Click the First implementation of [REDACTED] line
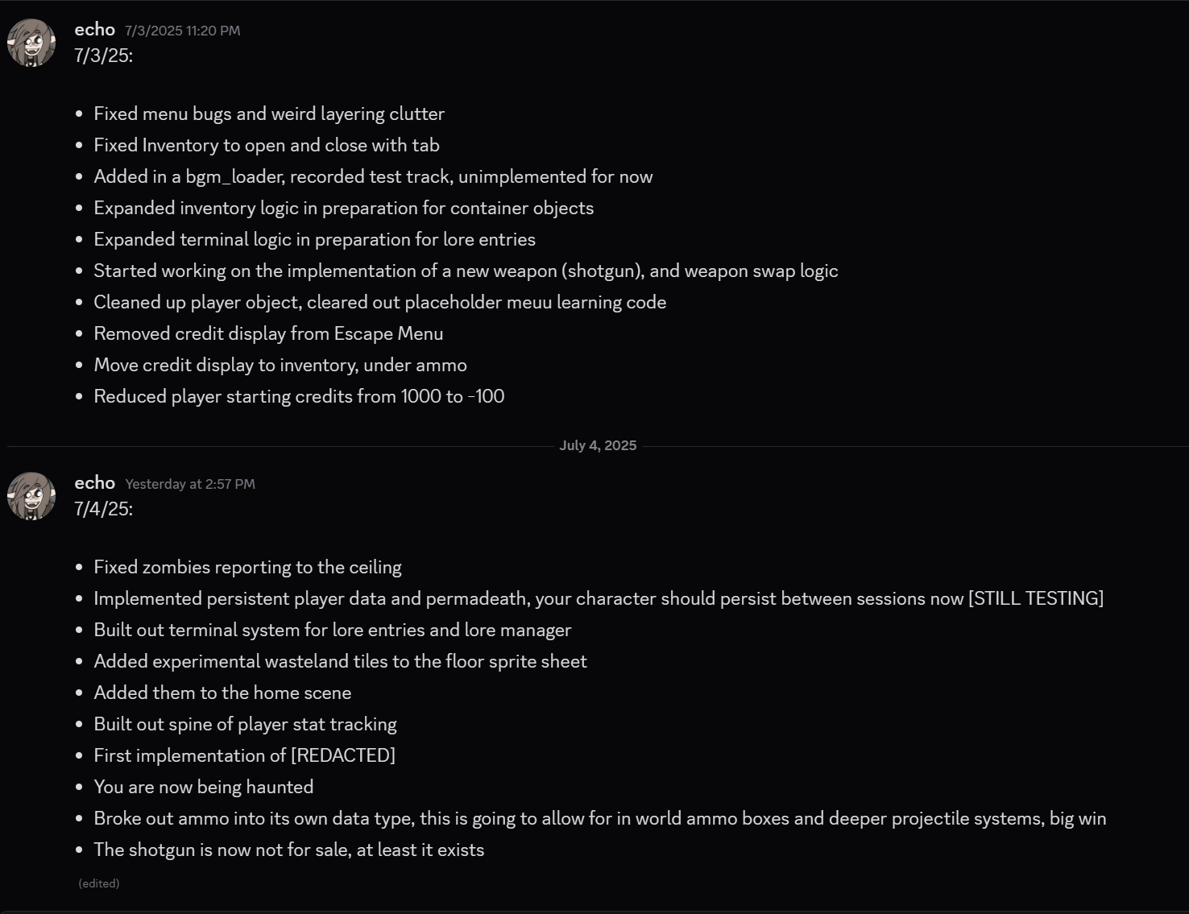Viewport: 1189px width, 914px height. pos(244,755)
